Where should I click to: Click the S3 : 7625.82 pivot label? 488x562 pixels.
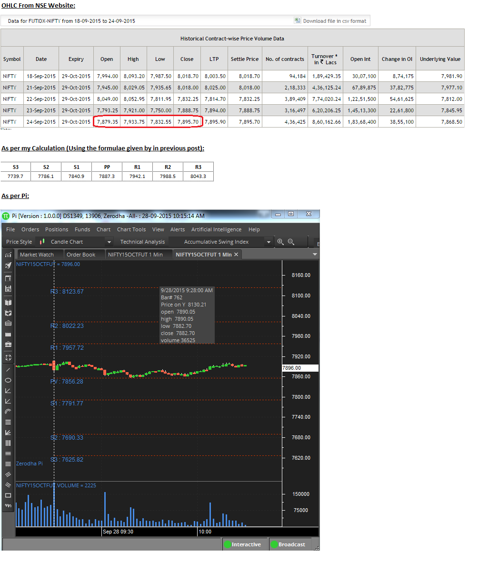[67, 460]
